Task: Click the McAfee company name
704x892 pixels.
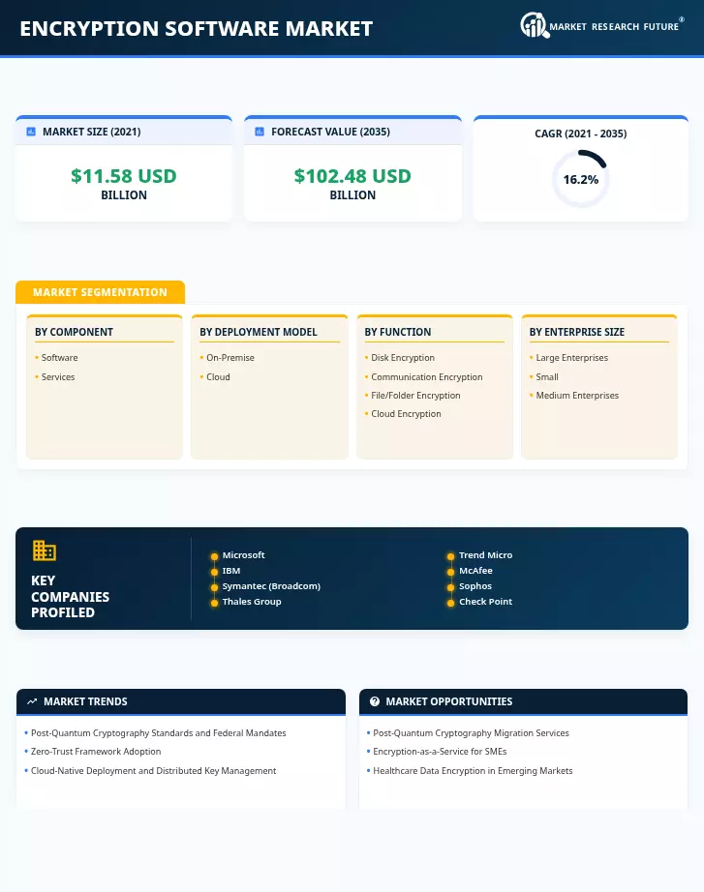Action: tap(475, 571)
